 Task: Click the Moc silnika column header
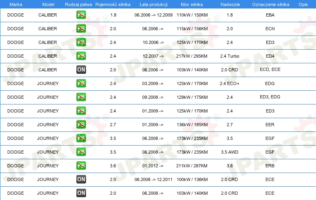coord(192,4)
